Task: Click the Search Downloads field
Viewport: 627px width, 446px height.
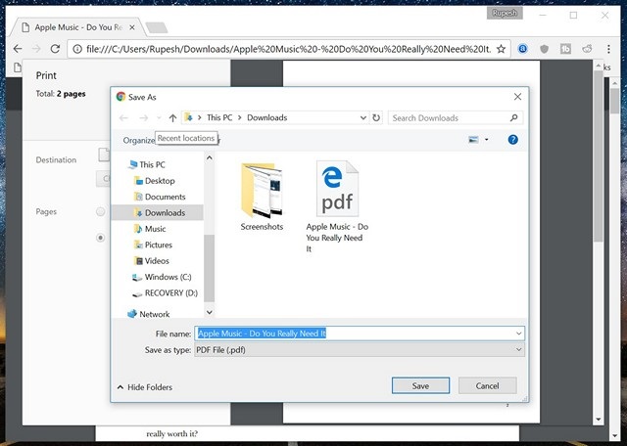Action: 447,118
